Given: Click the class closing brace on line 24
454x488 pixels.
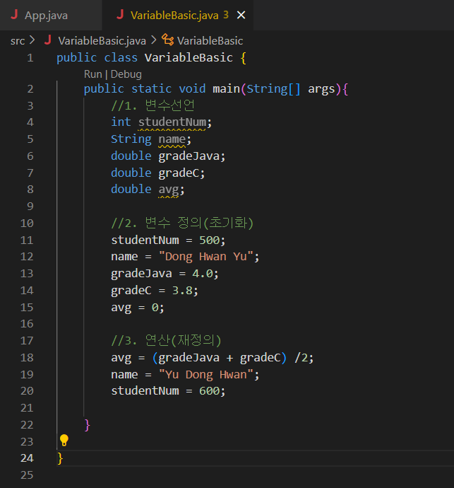Looking at the screenshot, I should pyautogui.click(x=60, y=458).
